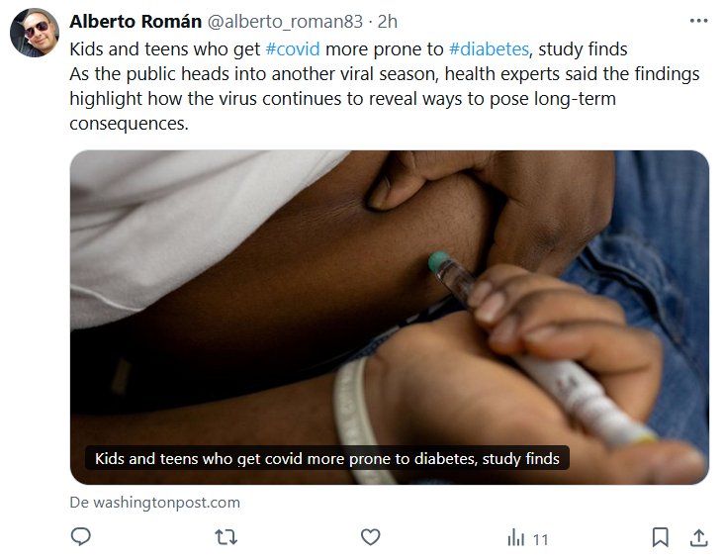
Task: Follow the washingtonpost.com source link
Action: click(x=155, y=502)
